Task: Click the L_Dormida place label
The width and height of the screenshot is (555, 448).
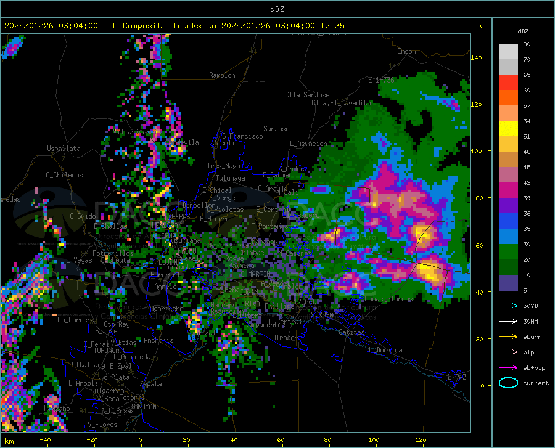Action: click(385, 350)
